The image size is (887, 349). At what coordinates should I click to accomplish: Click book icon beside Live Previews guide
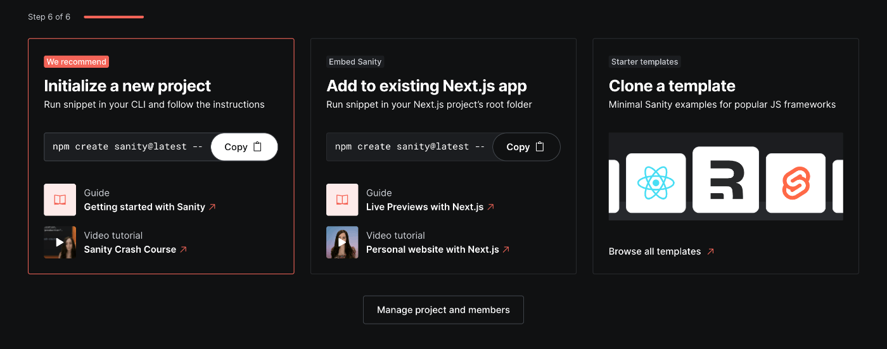click(x=342, y=200)
